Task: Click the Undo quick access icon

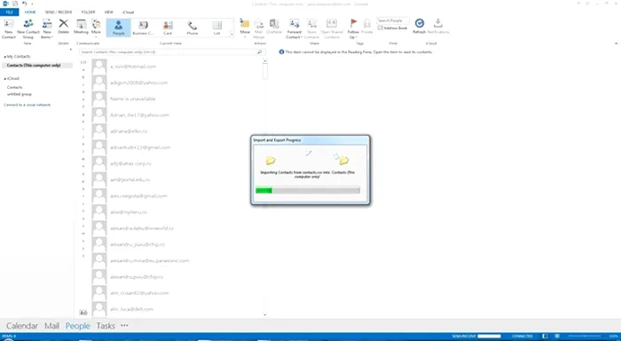Action: 25,4
